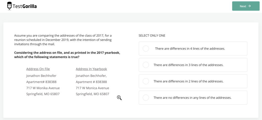
Task: Click the "Address In Yearbook" underlined heading
Action: (x=91, y=69)
